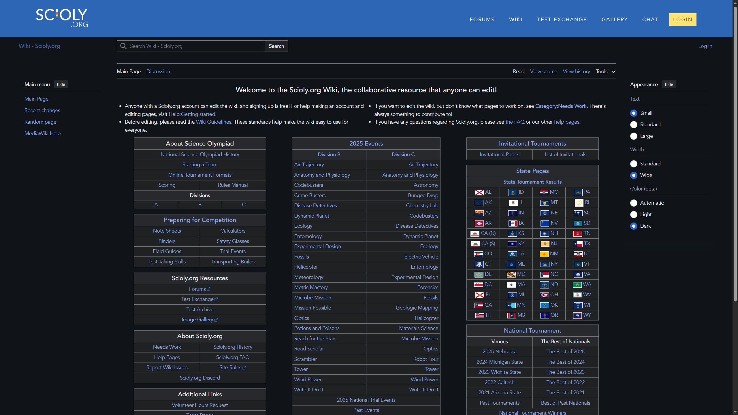Switch color to Light mode
This screenshot has height=415, width=738.
(x=634, y=214)
